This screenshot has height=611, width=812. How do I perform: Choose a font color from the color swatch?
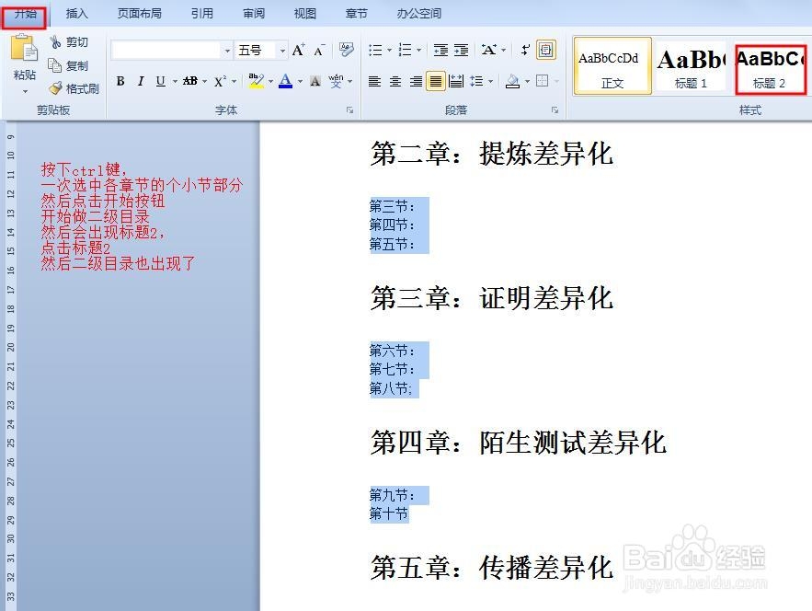pos(285,81)
